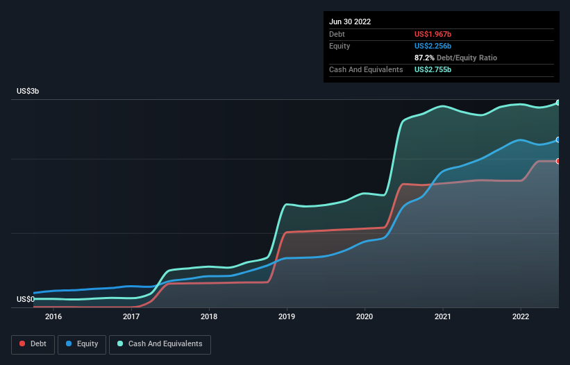This screenshot has width=570, height=365.
Task: Click the 2018 x-axis label
Action: click(x=209, y=316)
